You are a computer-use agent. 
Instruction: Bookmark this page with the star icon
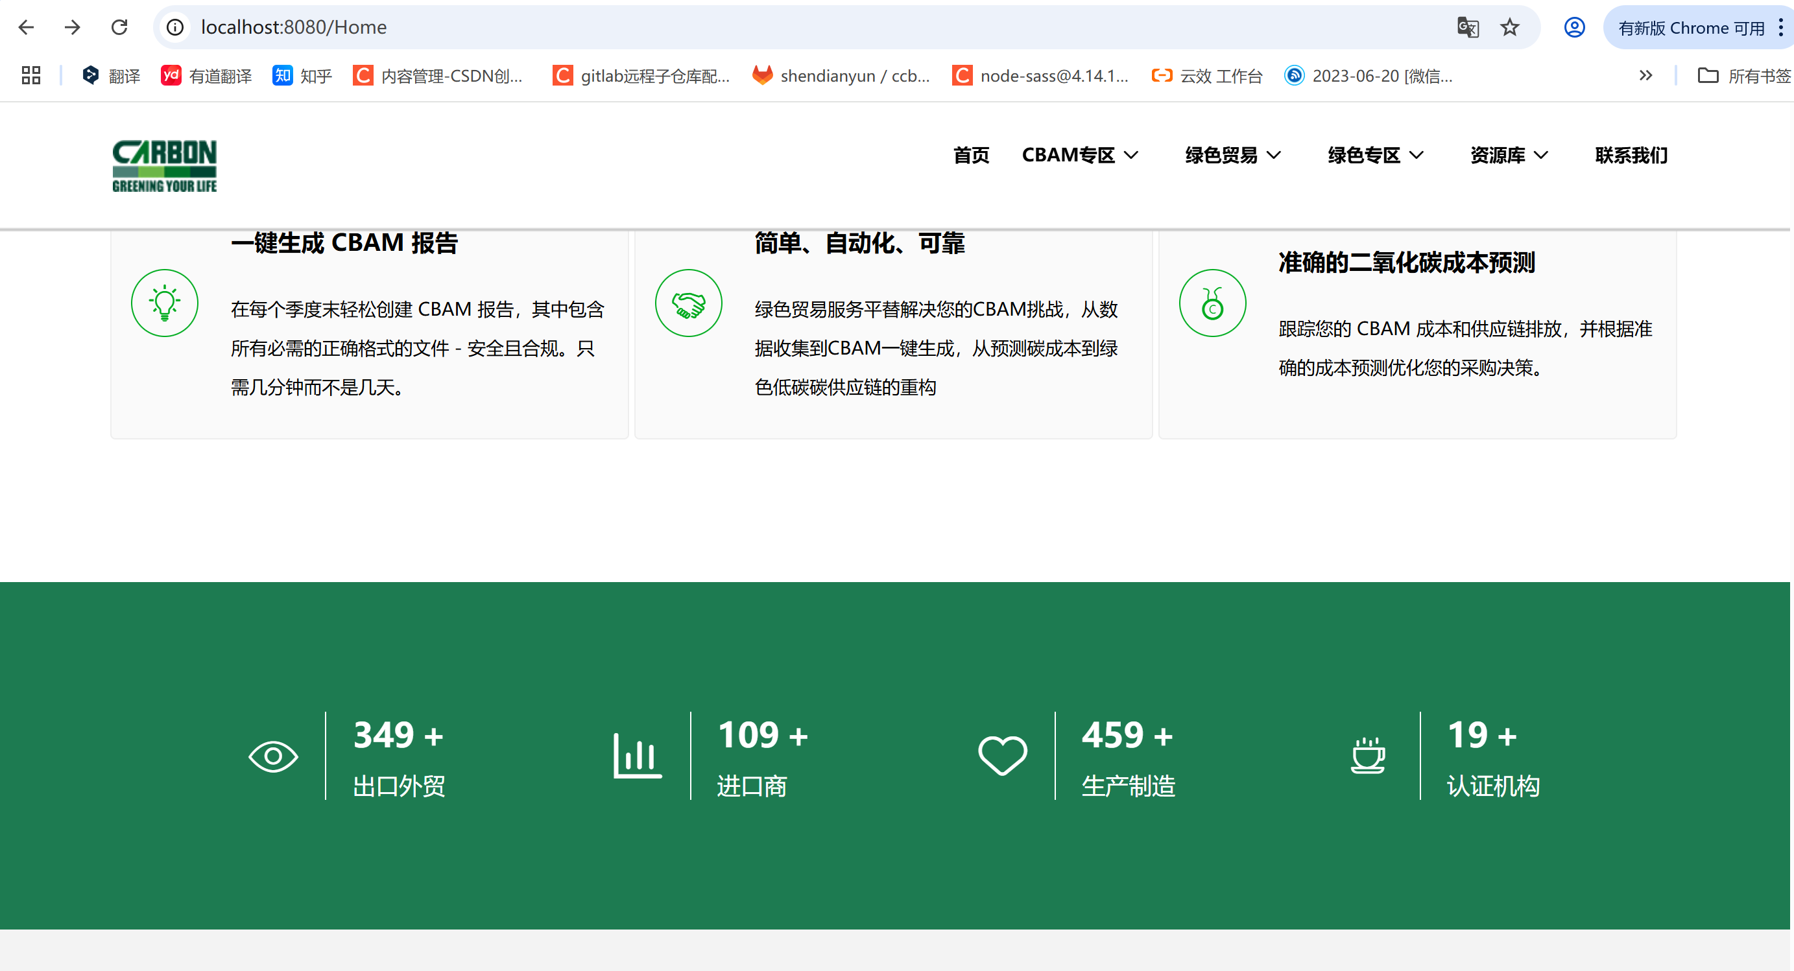coord(1509,28)
